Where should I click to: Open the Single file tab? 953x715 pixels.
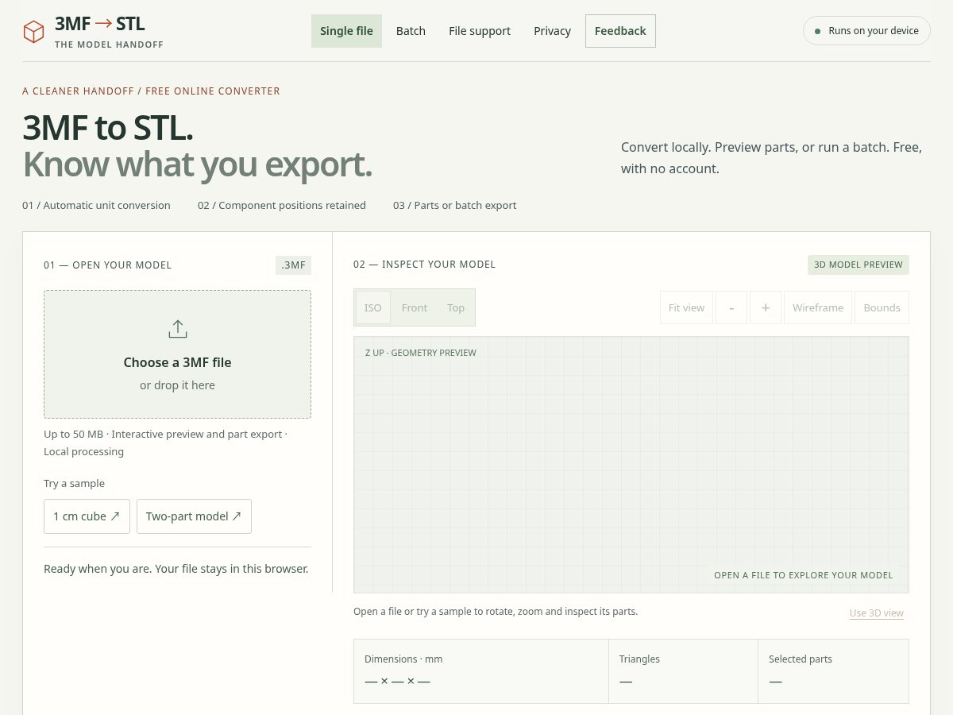[346, 31]
